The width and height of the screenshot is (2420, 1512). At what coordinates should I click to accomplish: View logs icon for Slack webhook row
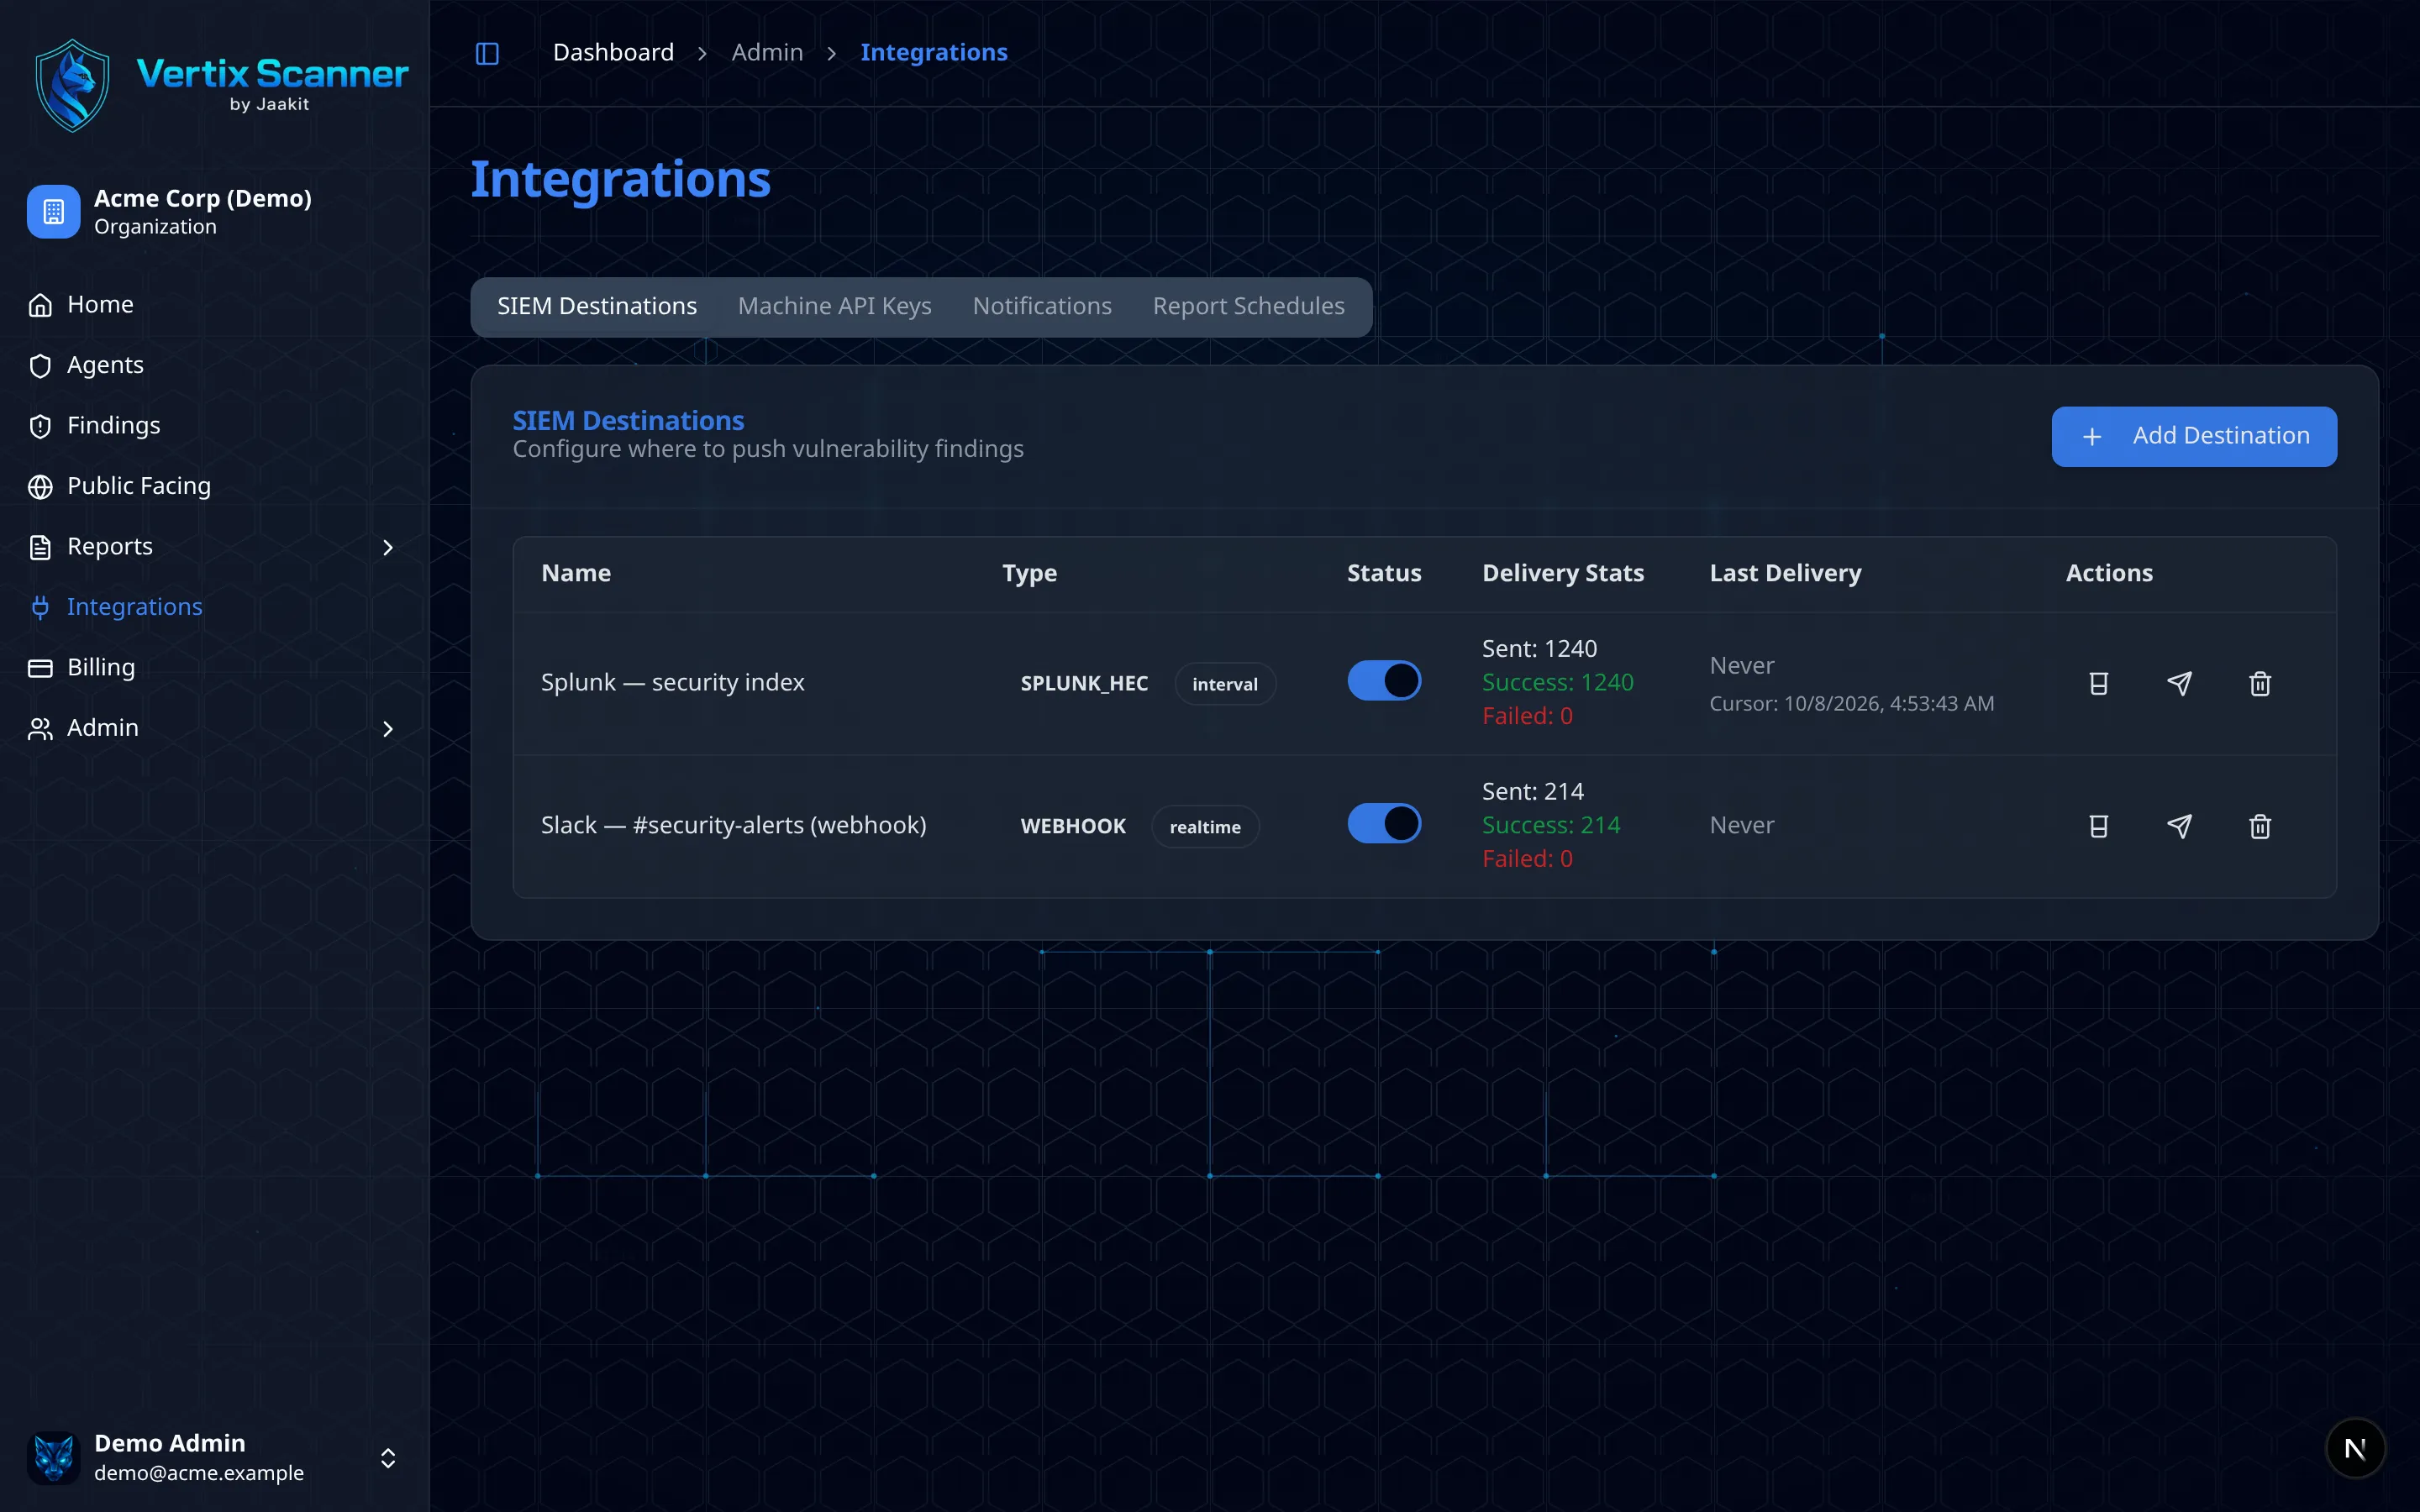pos(2098,826)
